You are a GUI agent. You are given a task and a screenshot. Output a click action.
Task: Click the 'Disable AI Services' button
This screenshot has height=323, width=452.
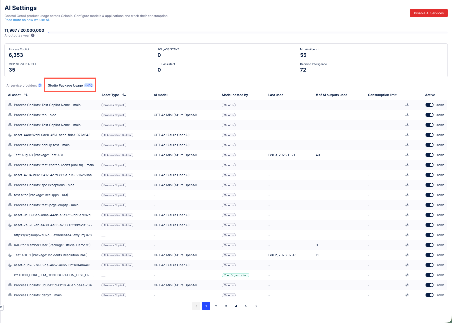429,13
